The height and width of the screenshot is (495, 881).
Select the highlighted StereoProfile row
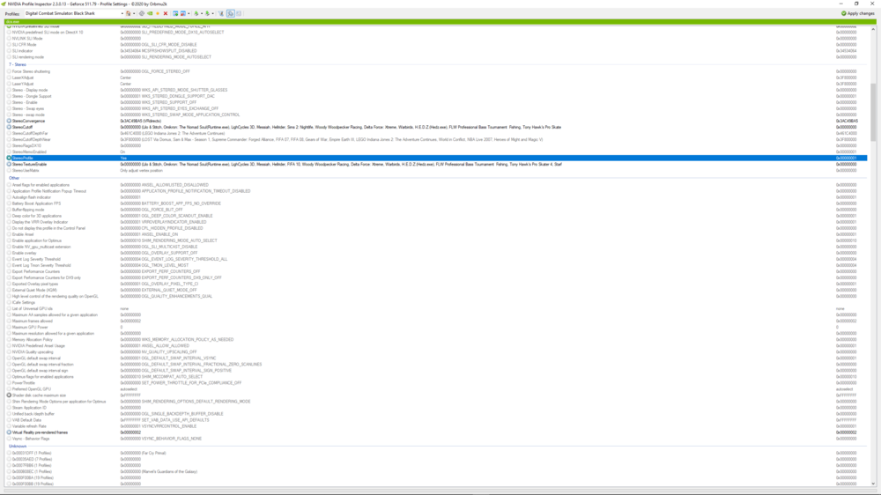coord(435,158)
